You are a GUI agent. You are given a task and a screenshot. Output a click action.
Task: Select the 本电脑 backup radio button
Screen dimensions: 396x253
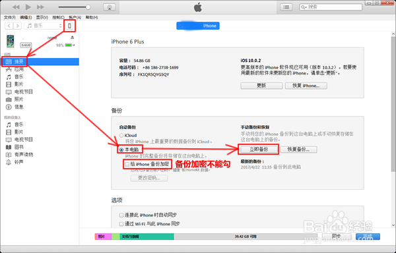click(x=121, y=150)
